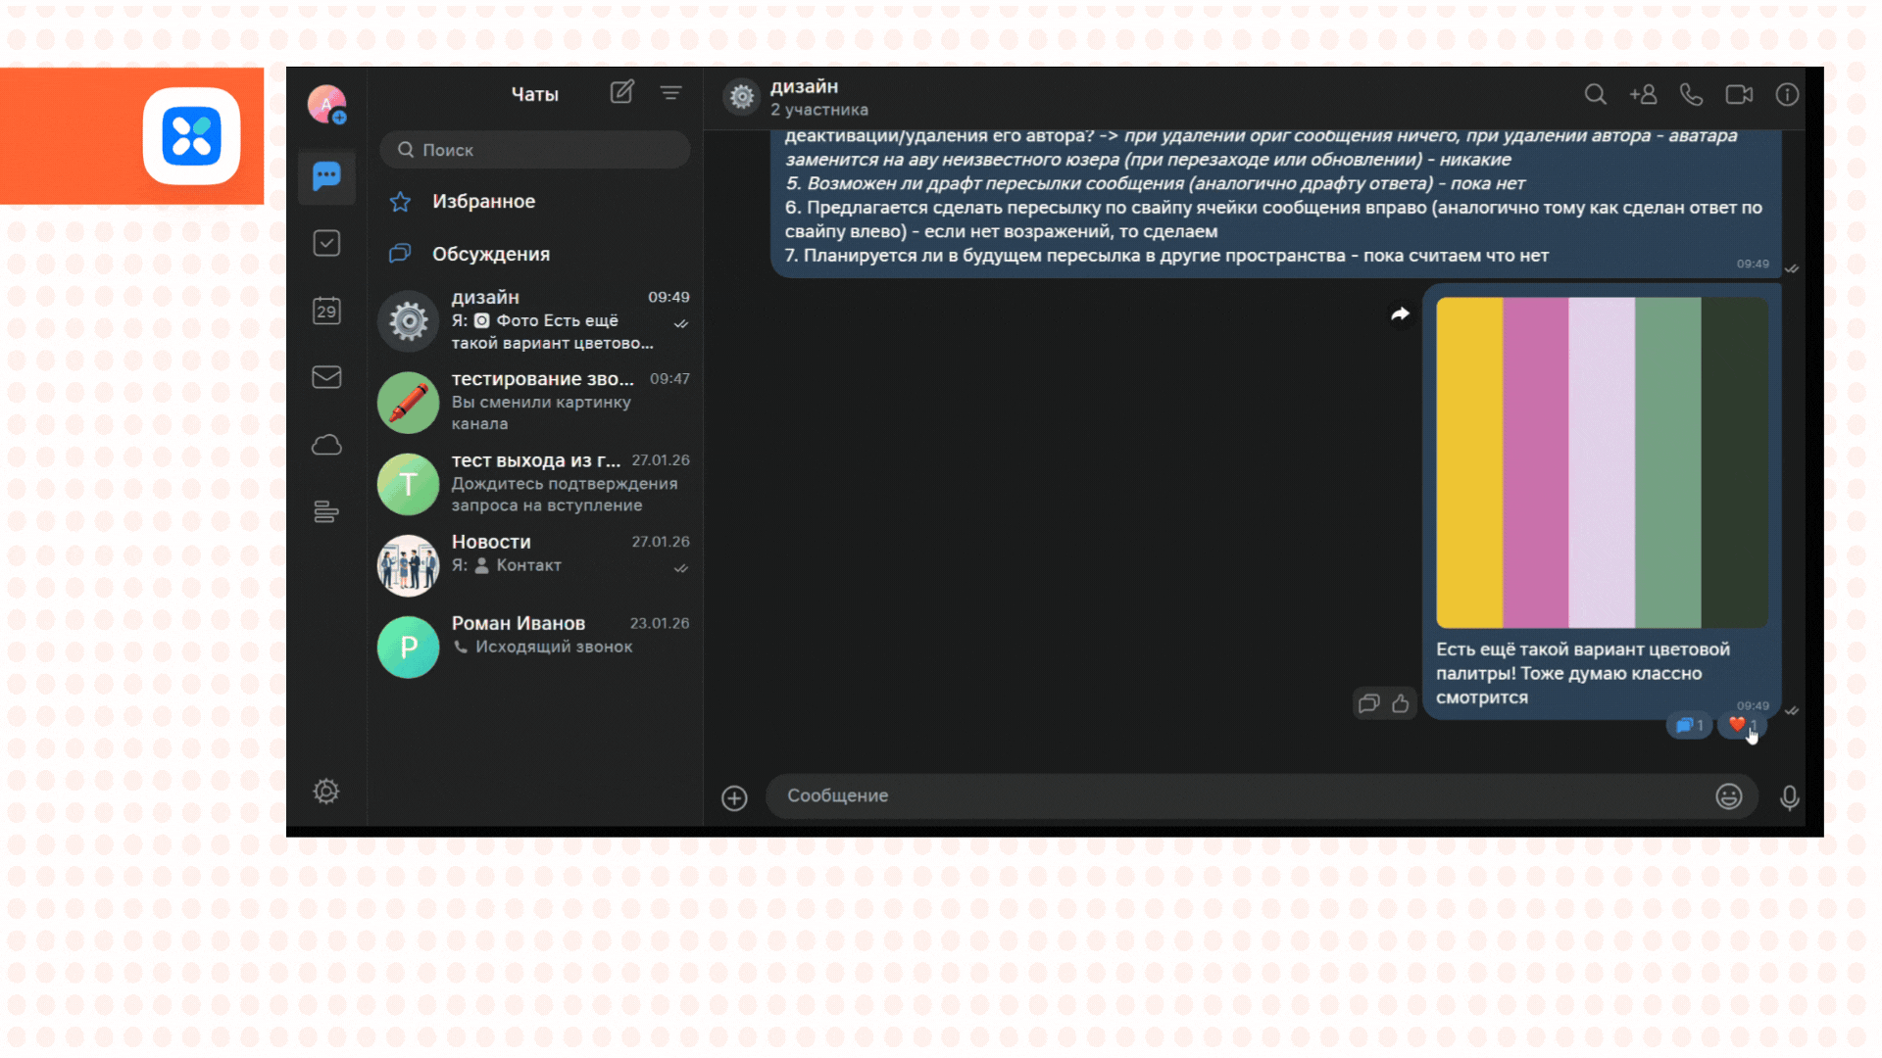
Task: Open the comments counter under the message
Action: 1689,725
